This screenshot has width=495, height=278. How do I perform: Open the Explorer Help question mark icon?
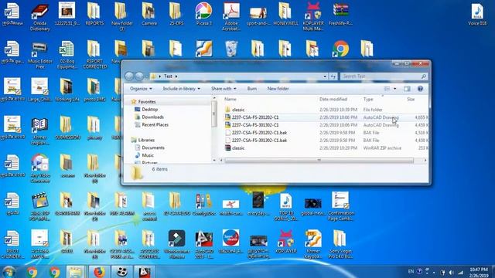(420, 89)
